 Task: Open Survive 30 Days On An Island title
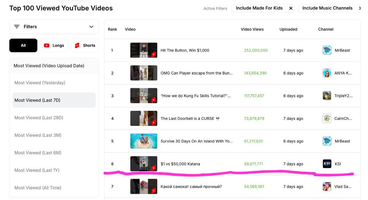tap(197, 141)
